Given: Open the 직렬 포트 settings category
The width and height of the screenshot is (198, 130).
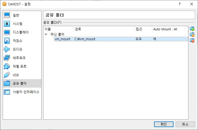Looking at the screenshot, I should coord(22,66).
